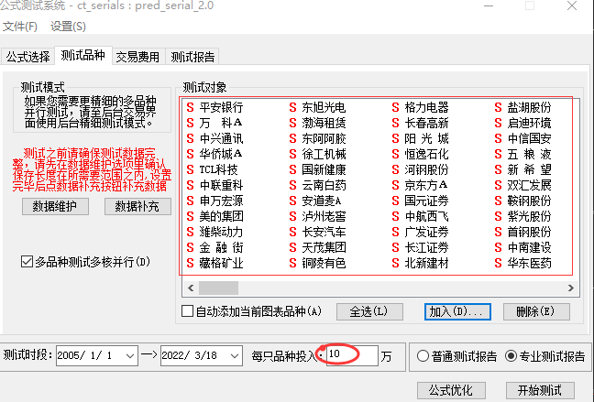This screenshot has width=594, height=402.
Task: Click the S icon beside 阳光城
Action: click(395, 138)
